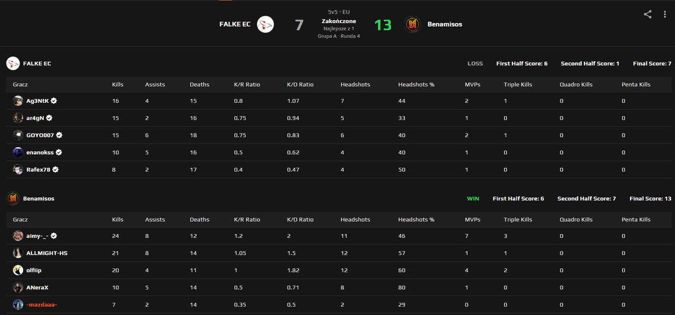Click Benamisos logo in match header
This screenshot has height=315, width=675.
coord(412,24)
